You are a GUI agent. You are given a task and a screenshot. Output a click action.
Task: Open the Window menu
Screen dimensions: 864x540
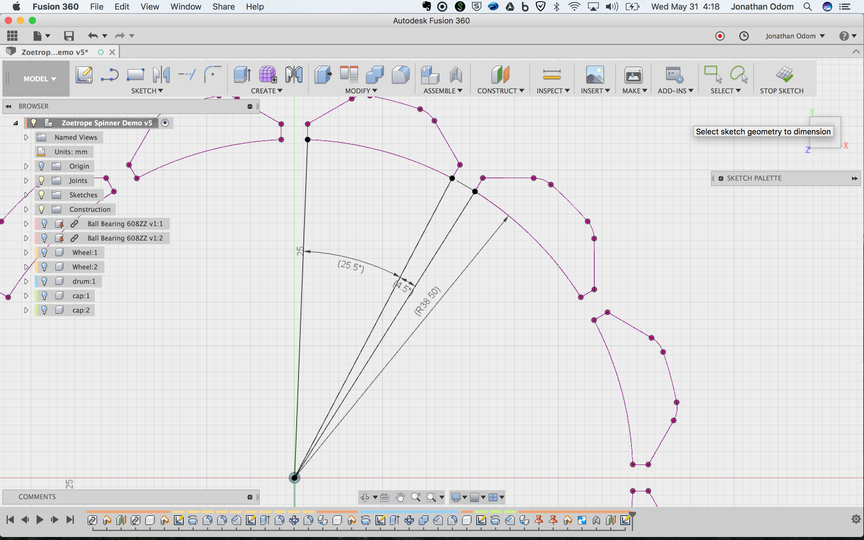tap(186, 6)
